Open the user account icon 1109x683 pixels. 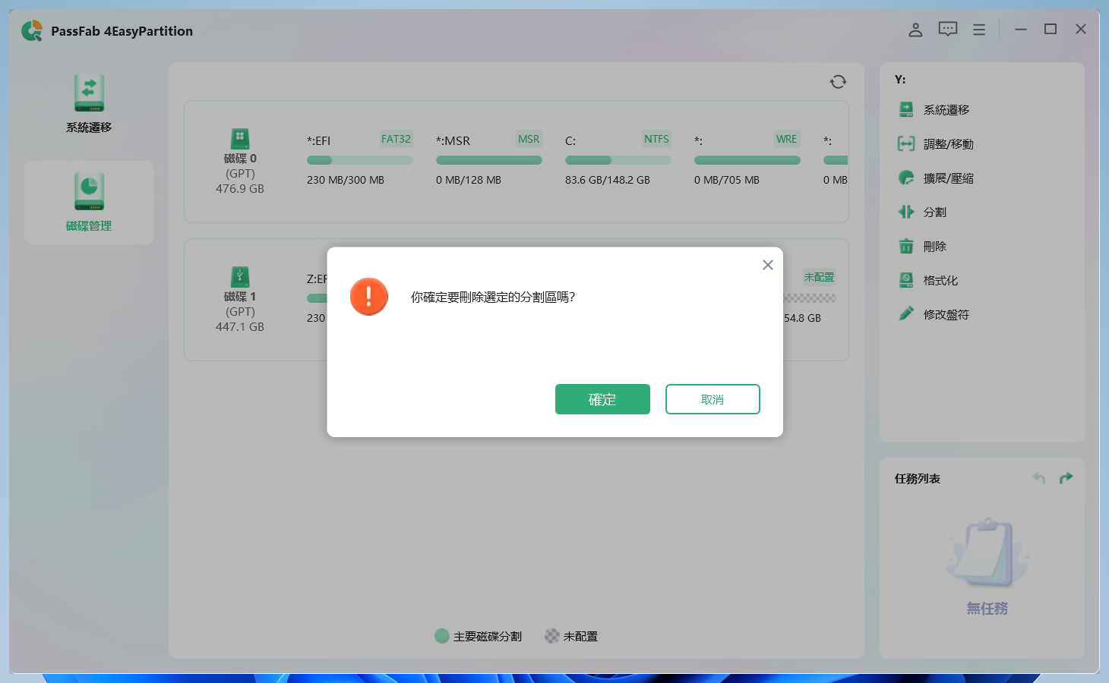(915, 29)
